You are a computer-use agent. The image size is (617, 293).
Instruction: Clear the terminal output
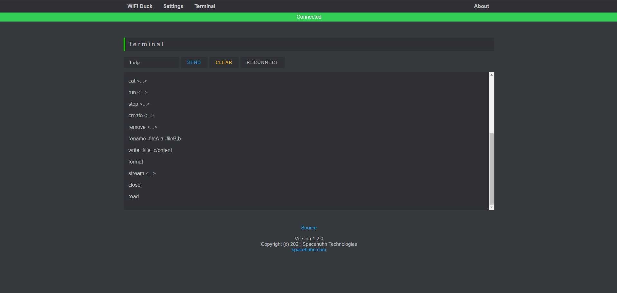(x=224, y=62)
